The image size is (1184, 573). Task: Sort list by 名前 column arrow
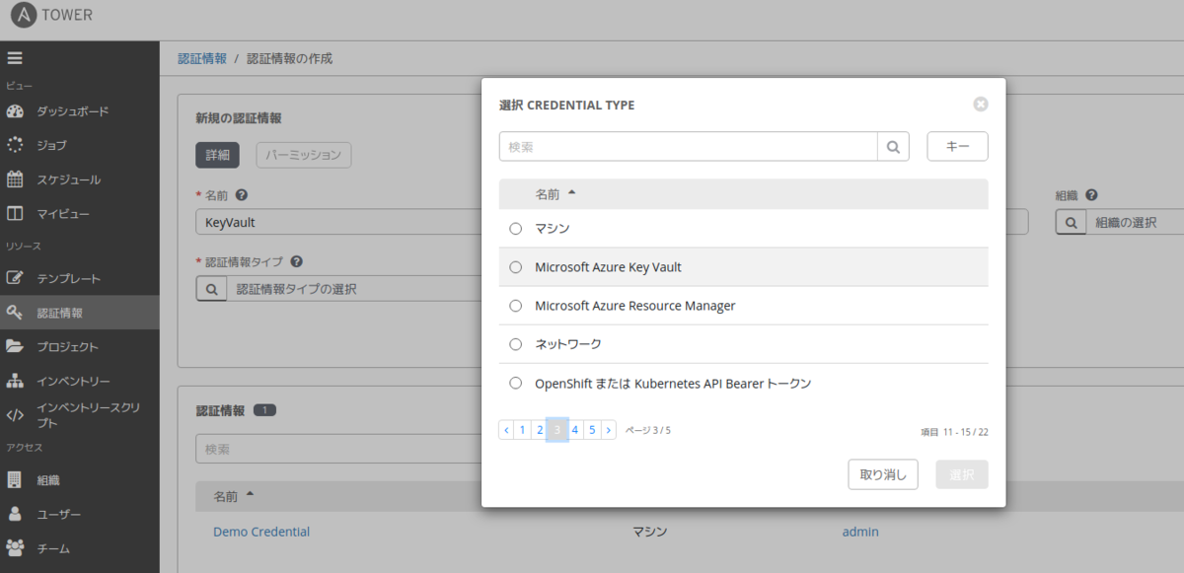pos(572,193)
